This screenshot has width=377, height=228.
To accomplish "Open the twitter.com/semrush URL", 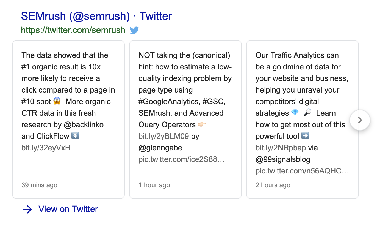I will coord(73,30).
